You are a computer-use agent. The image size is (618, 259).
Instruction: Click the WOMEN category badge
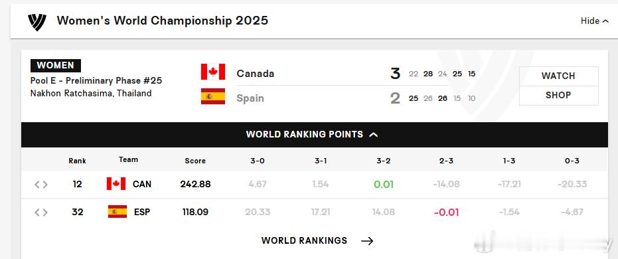click(x=56, y=66)
